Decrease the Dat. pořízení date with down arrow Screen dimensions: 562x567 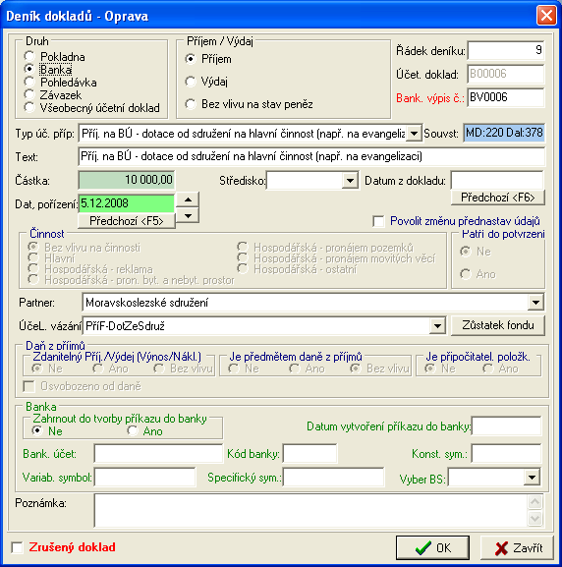pyautogui.click(x=188, y=216)
